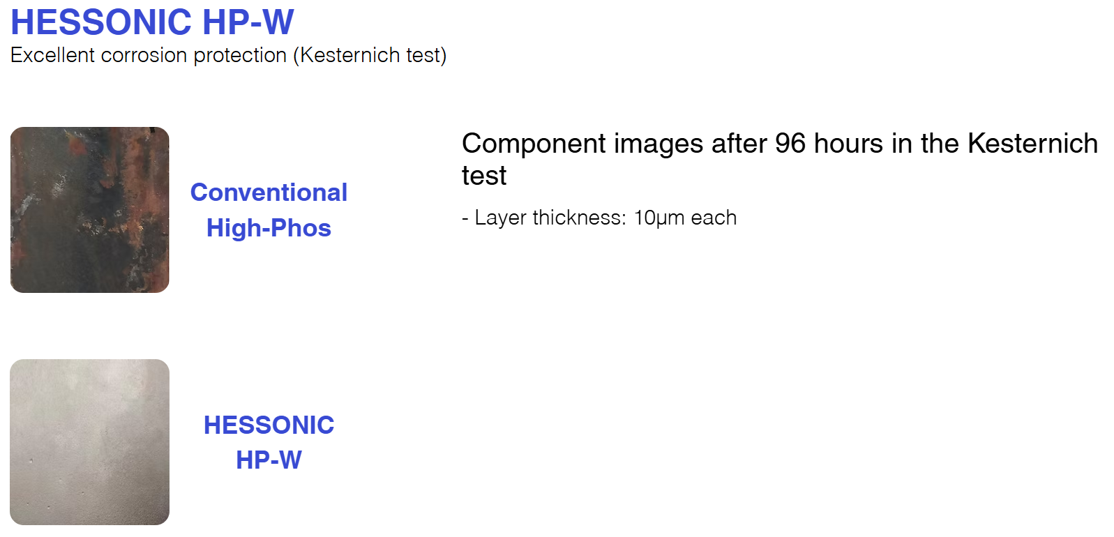Click "HP-W" below the lower HESSONIC label
The width and height of the screenshot is (1114, 537).
269,460
